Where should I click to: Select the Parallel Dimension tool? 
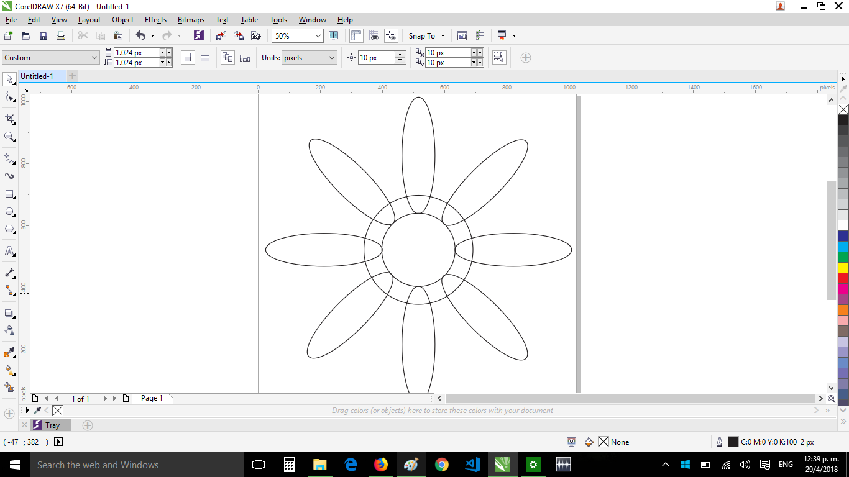(9, 273)
